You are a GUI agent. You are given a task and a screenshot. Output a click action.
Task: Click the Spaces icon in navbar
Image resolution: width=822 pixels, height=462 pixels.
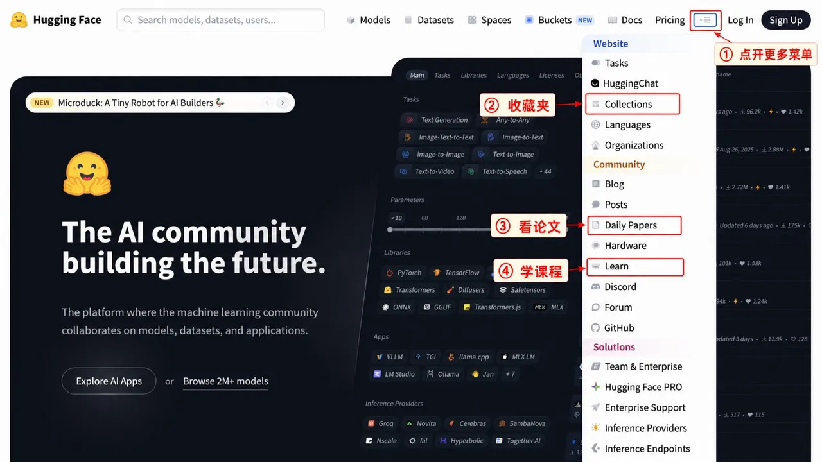pos(473,20)
